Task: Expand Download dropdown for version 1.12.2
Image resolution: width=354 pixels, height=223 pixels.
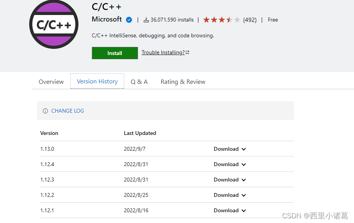Action: click(x=229, y=195)
